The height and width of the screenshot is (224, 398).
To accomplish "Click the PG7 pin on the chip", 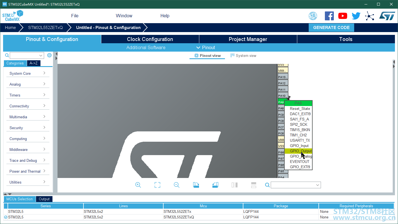I will point(281,159).
